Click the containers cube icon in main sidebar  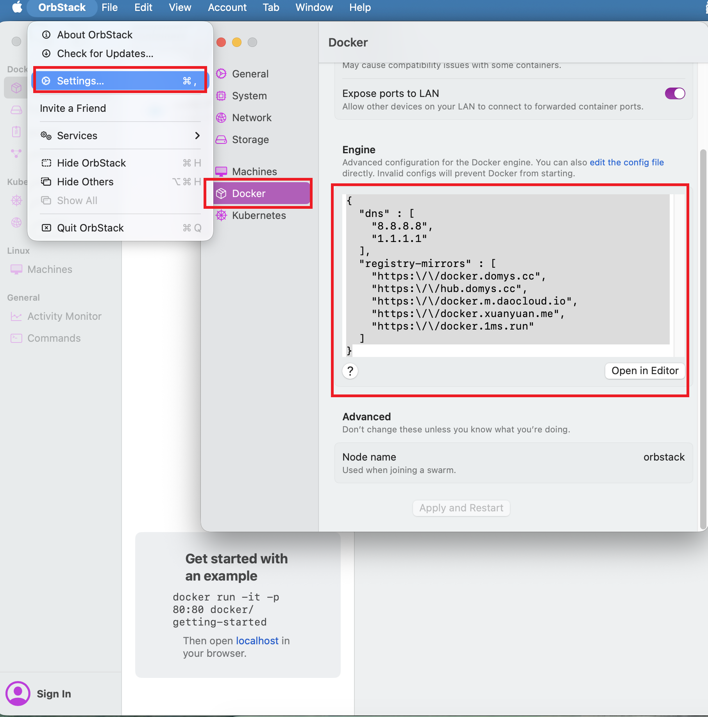click(x=16, y=88)
